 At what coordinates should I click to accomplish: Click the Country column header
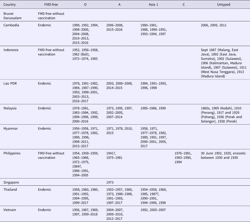pos(10,4)
